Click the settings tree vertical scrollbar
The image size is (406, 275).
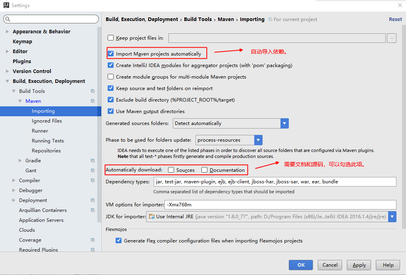(99, 124)
